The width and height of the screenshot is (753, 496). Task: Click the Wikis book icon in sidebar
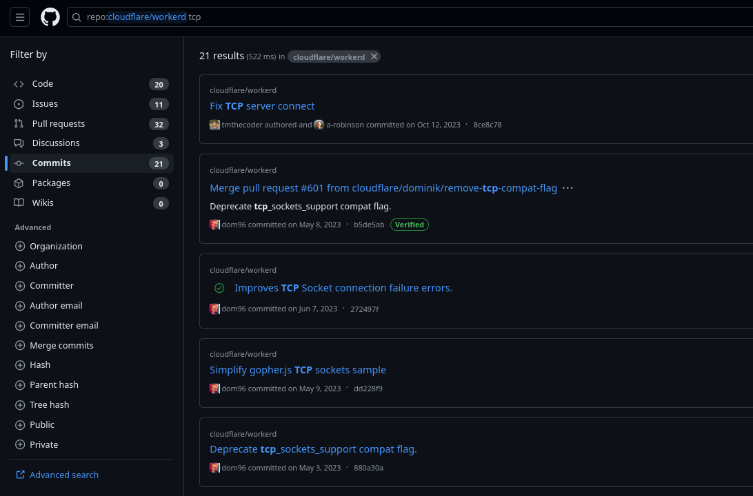[20, 203]
